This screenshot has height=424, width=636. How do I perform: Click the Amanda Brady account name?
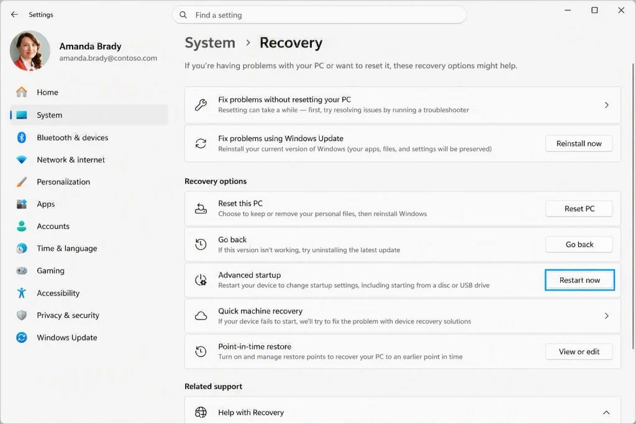[91, 46]
